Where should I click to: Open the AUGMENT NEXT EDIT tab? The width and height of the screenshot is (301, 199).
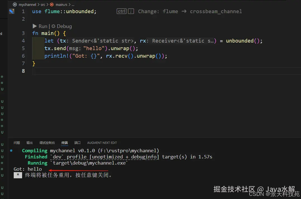coord(102,143)
